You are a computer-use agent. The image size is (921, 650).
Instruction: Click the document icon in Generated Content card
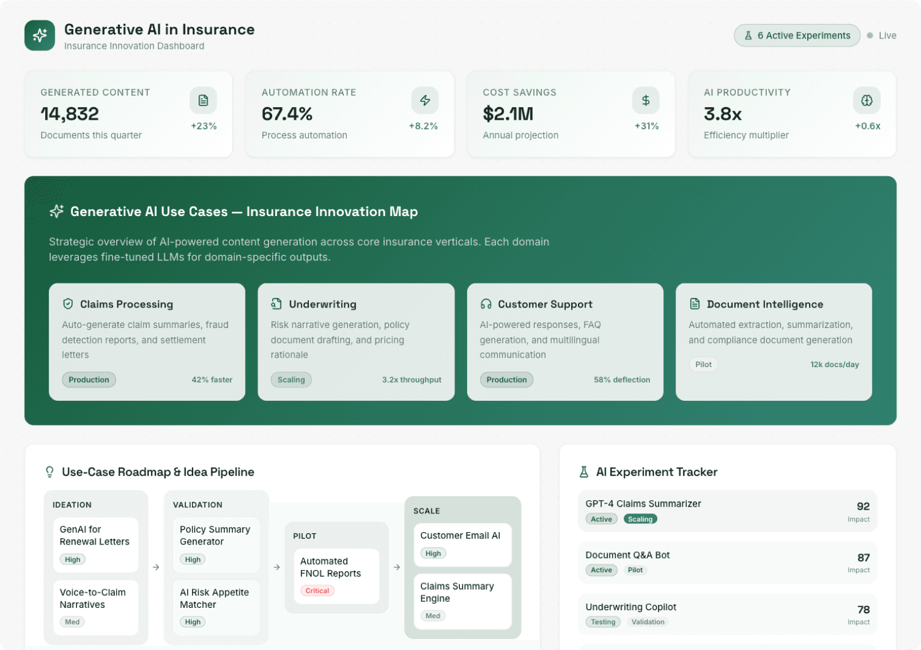[x=203, y=101]
